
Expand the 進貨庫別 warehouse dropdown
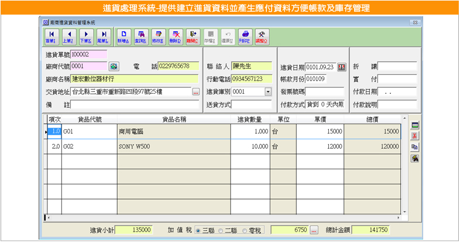(x=268, y=92)
